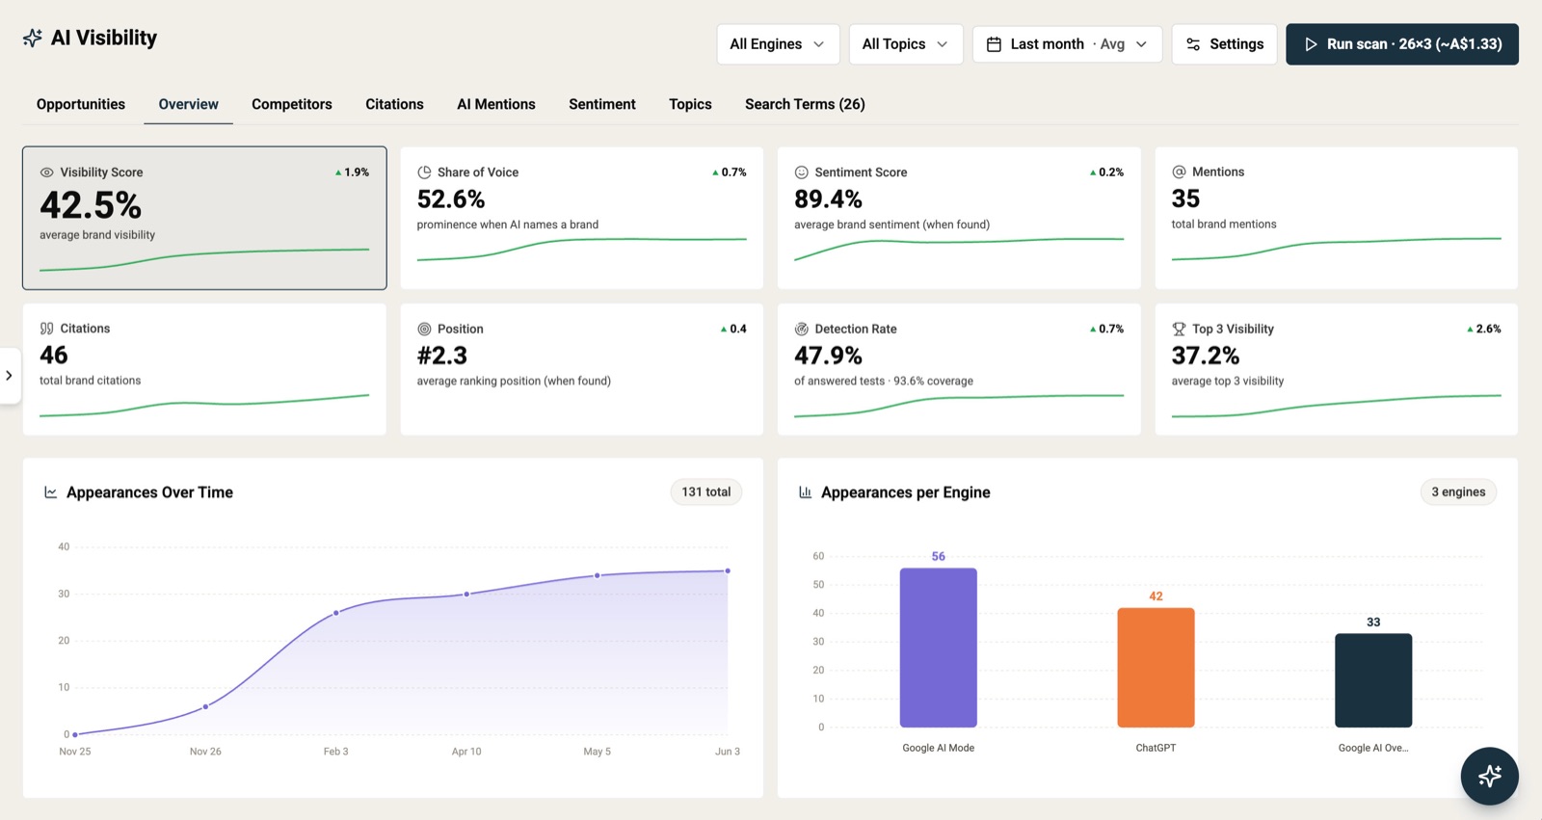Expand the collapsed sidebar with the chevron handle

[9, 376]
